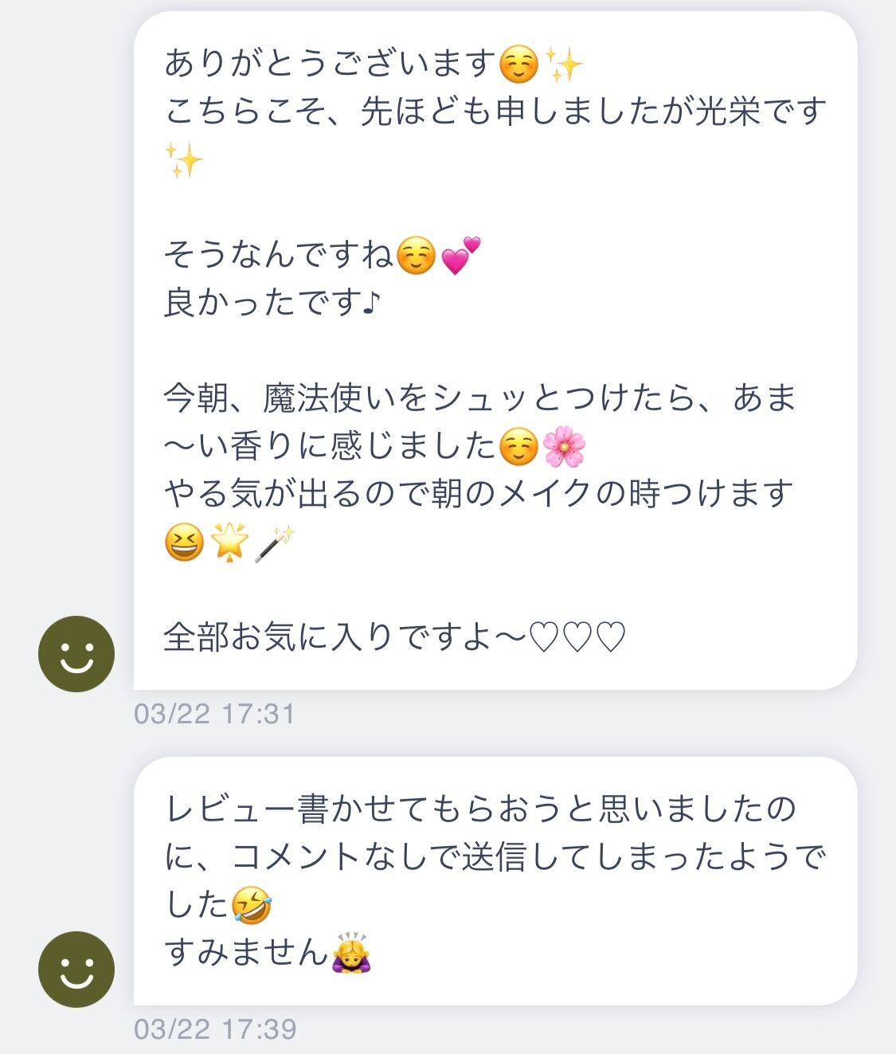Click the line こちらこそ、先ほども申しましたが光栄です
The image size is (896, 1054).
(x=495, y=112)
